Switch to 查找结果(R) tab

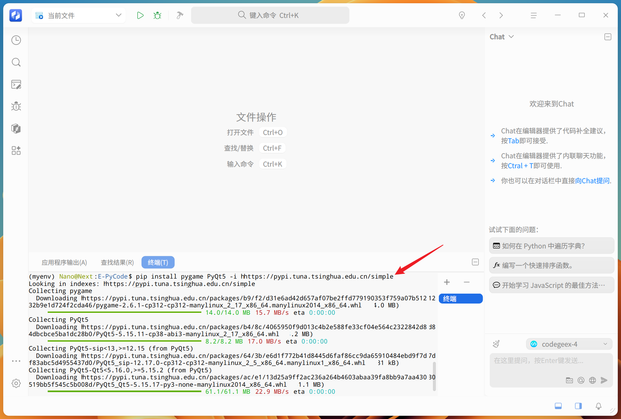tap(117, 263)
